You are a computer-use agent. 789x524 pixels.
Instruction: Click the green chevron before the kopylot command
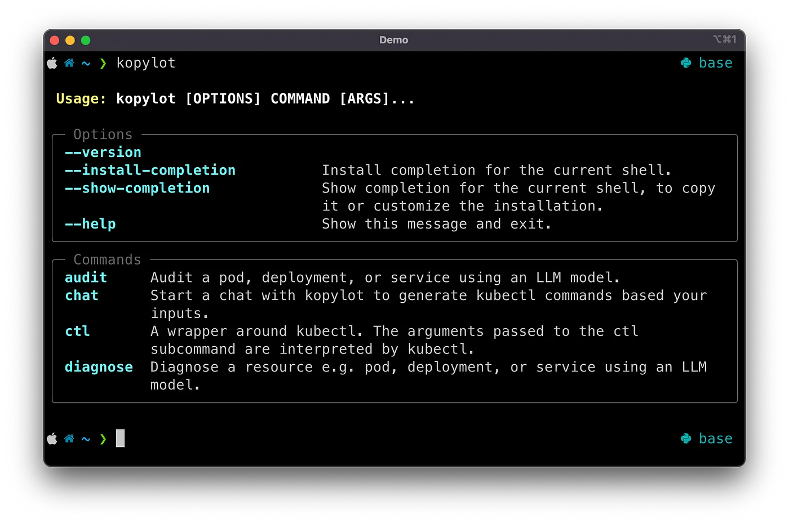click(103, 63)
